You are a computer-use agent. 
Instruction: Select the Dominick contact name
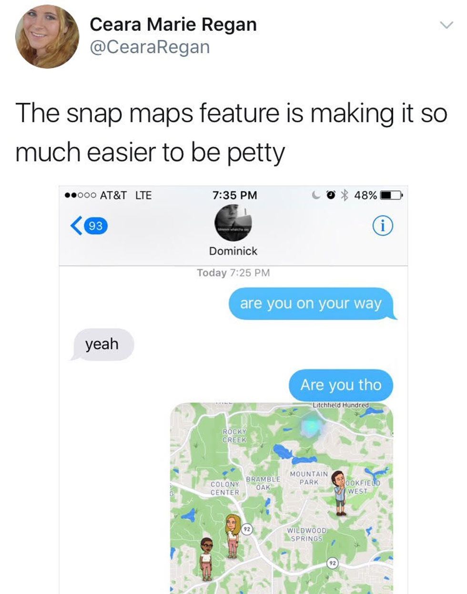[x=233, y=251]
